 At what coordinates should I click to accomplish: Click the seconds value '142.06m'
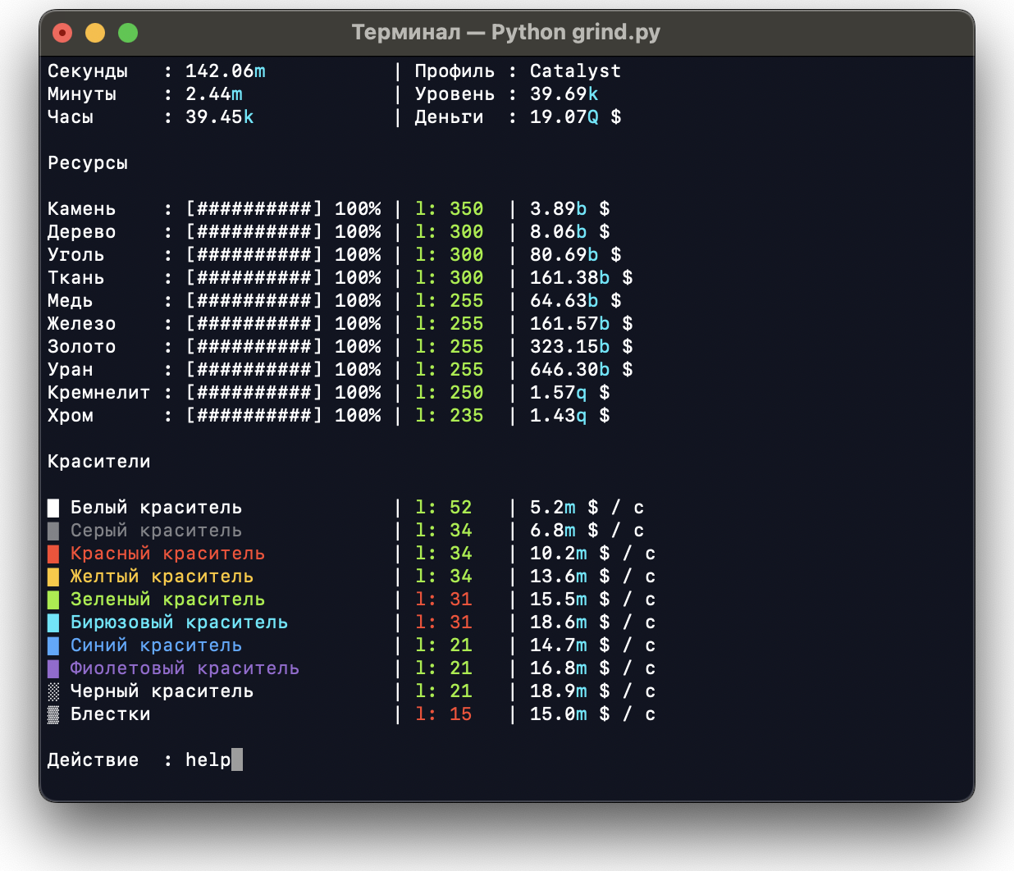tap(226, 71)
